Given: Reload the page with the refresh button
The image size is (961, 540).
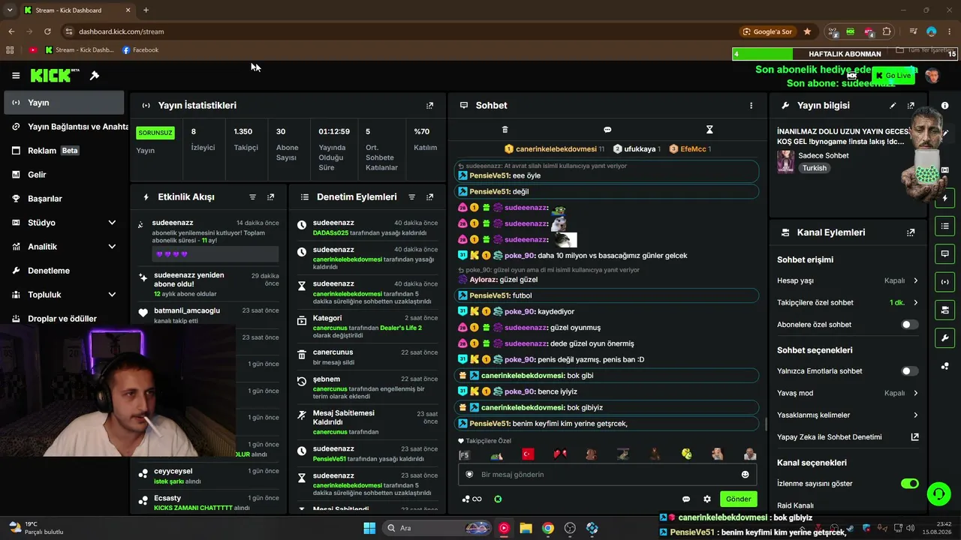Looking at the screenshot, I should coord(47,31).
